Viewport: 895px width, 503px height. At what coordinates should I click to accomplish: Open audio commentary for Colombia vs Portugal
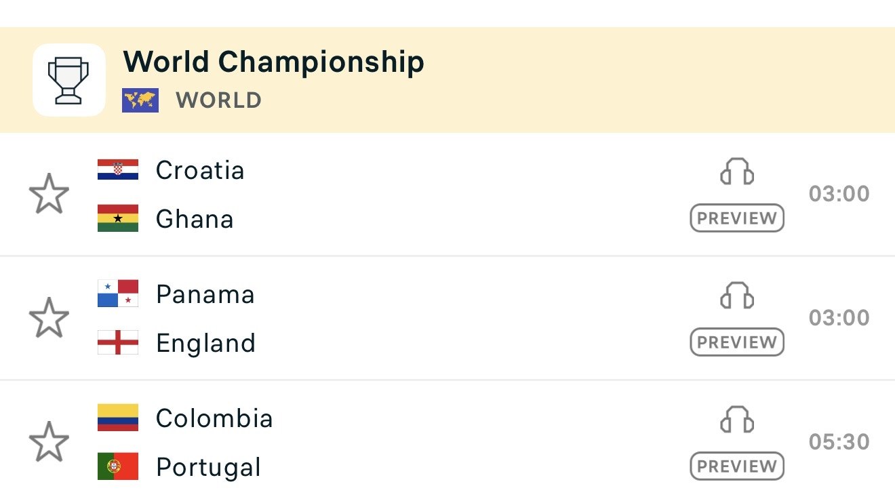(737, 420)
